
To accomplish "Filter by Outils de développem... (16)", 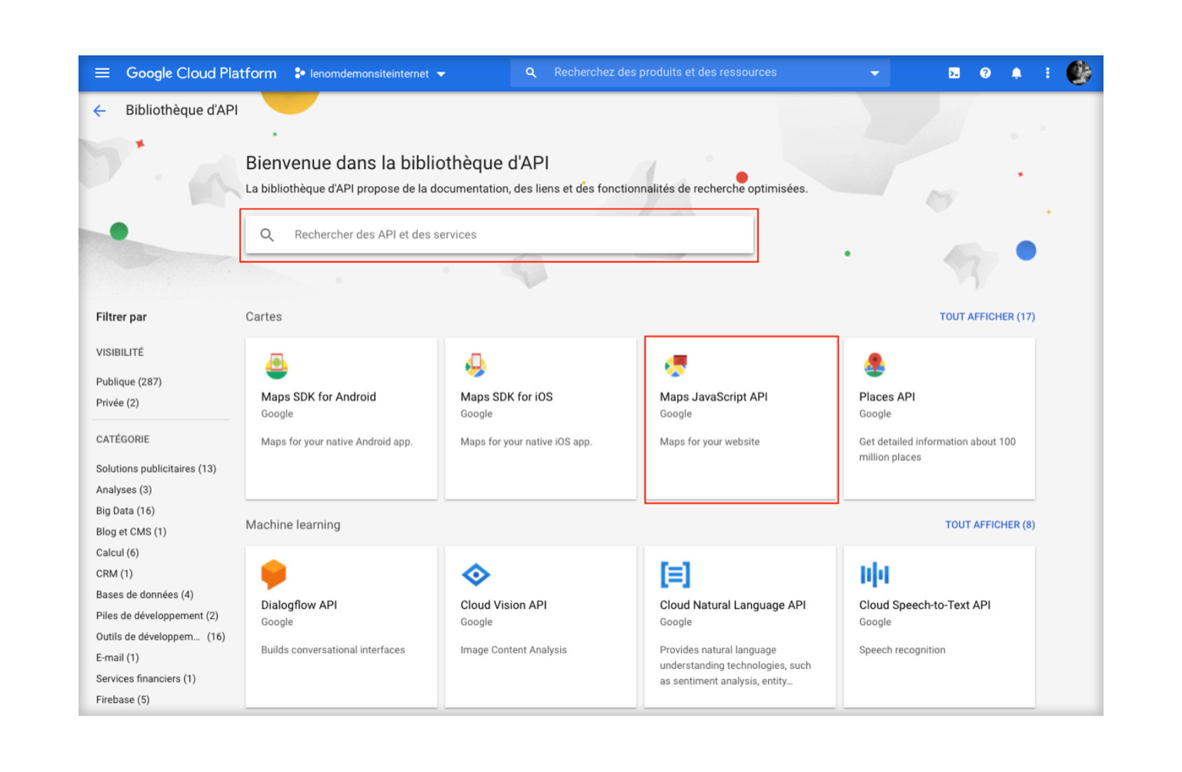I will (x=160, y=637).
